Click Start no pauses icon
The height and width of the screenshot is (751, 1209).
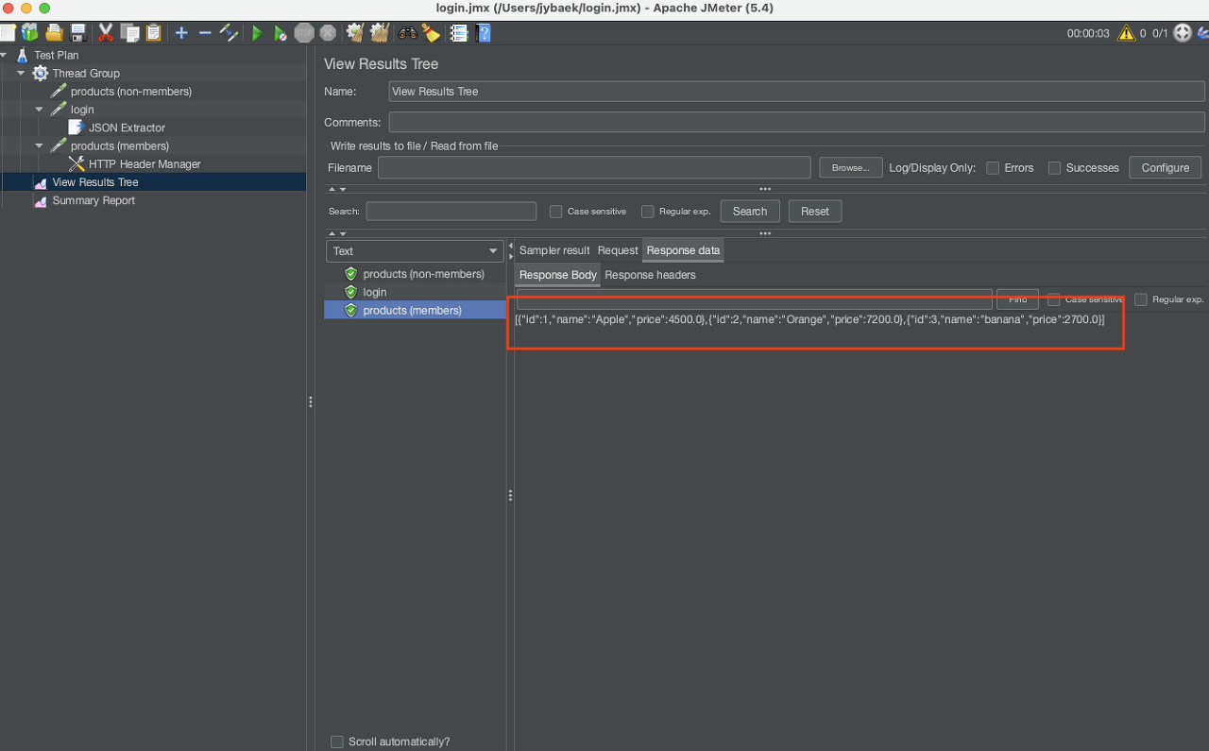tap(281, 33)
